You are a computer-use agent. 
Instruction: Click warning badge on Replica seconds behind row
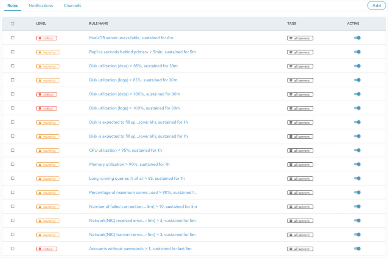tap(48, 52)
